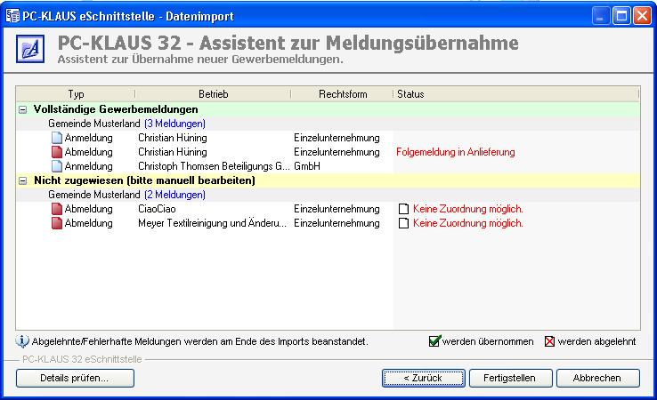Click the PC-KLAUS assistant logo icon

click(x=30, y=52)
